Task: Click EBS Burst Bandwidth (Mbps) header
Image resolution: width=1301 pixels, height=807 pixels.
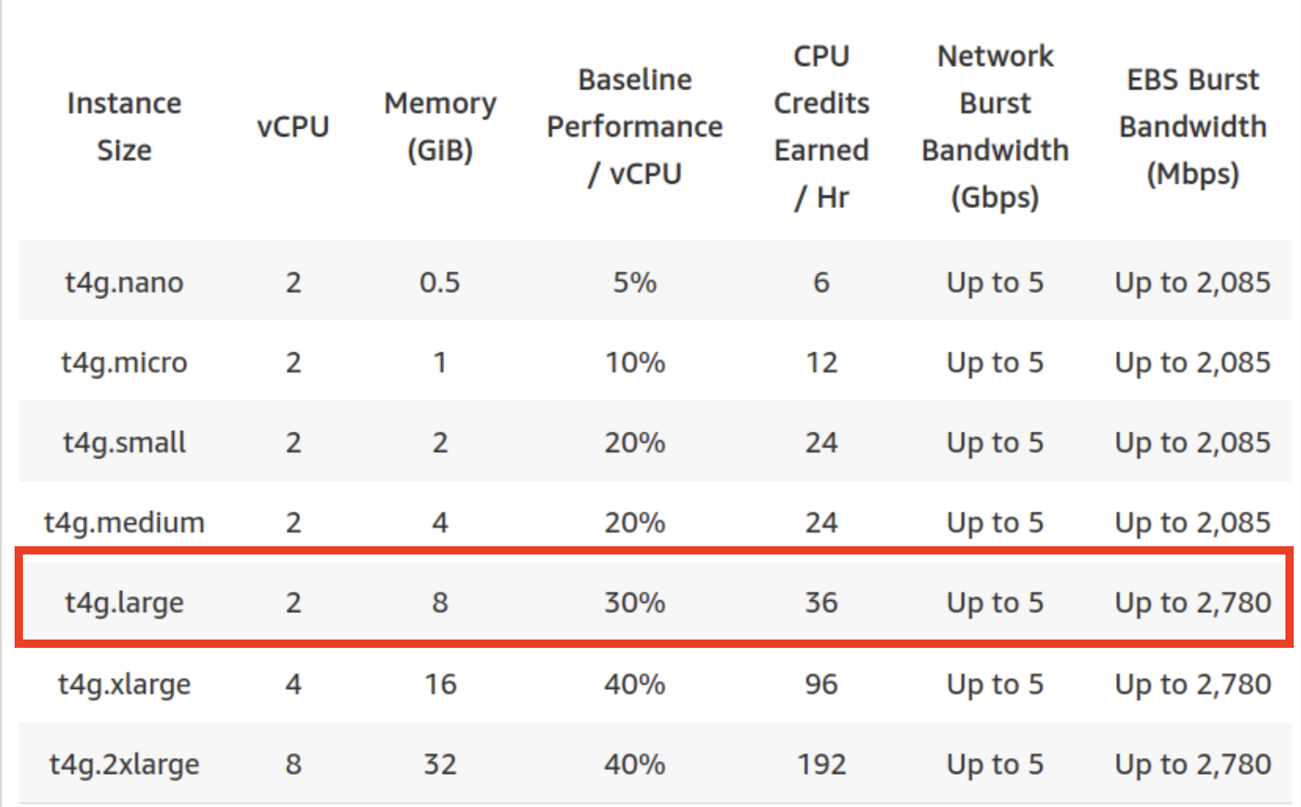Action: tap(1193, 126)
